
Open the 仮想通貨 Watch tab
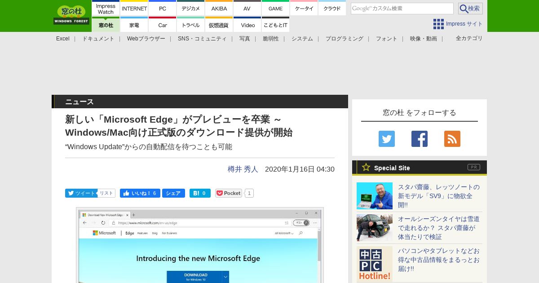[x=219, y=24]
